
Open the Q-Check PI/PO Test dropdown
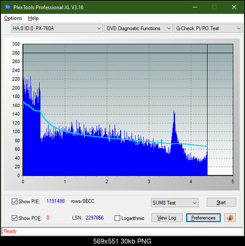(x=208, y=29)
